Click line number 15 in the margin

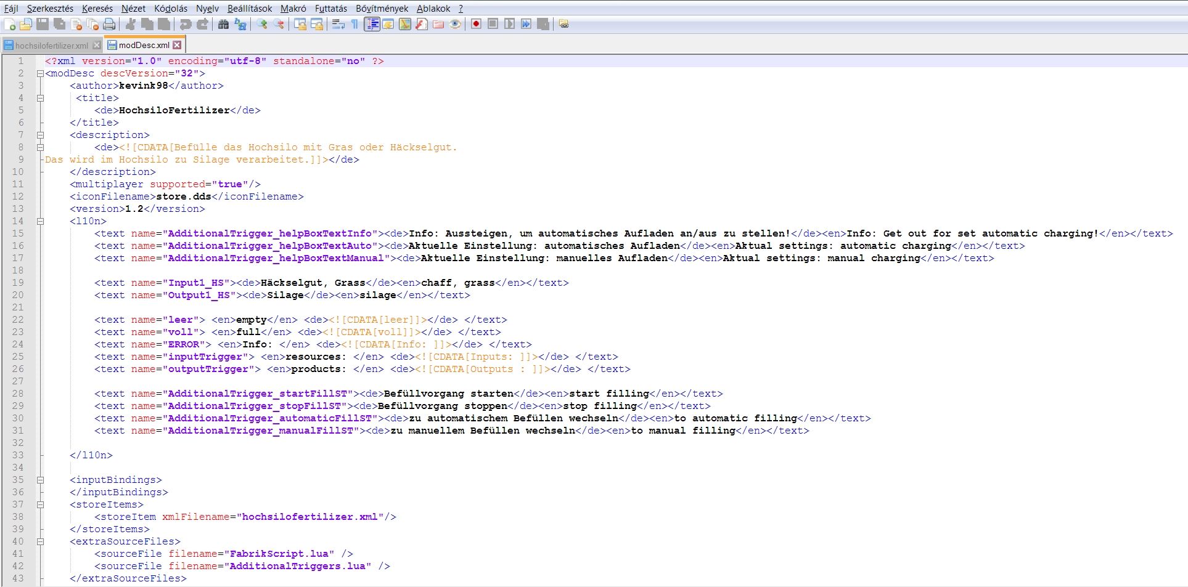click(18, 233)
